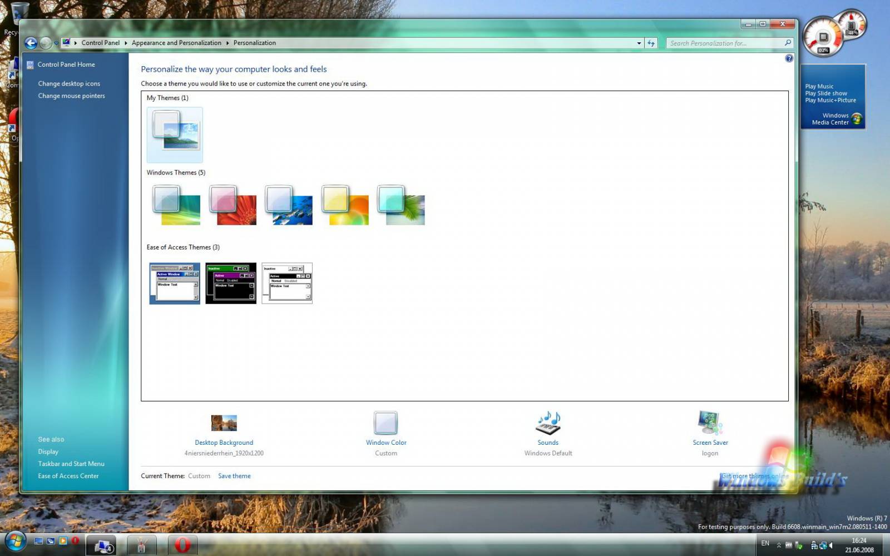Open Sounds settings via music notes icon
The width and height of the screenshot is (890, 556).
tap(548, 423)
